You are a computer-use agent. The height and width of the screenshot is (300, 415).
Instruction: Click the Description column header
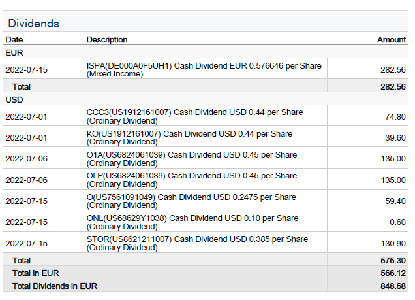point(107,40)
